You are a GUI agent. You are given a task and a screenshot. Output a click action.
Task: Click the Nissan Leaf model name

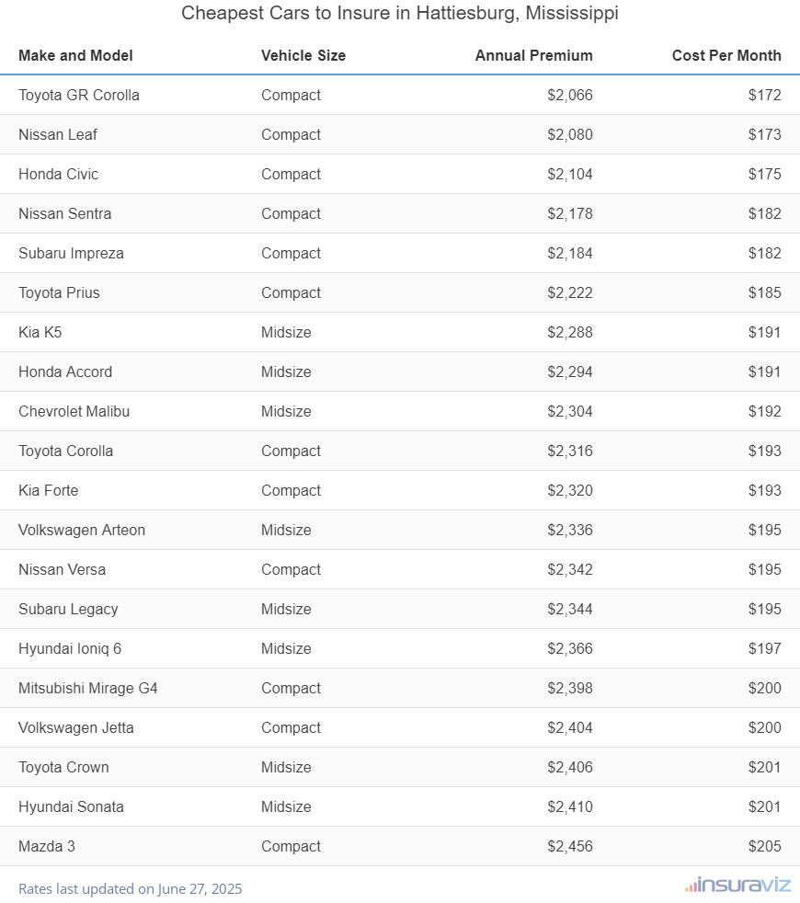pos(58,134)
